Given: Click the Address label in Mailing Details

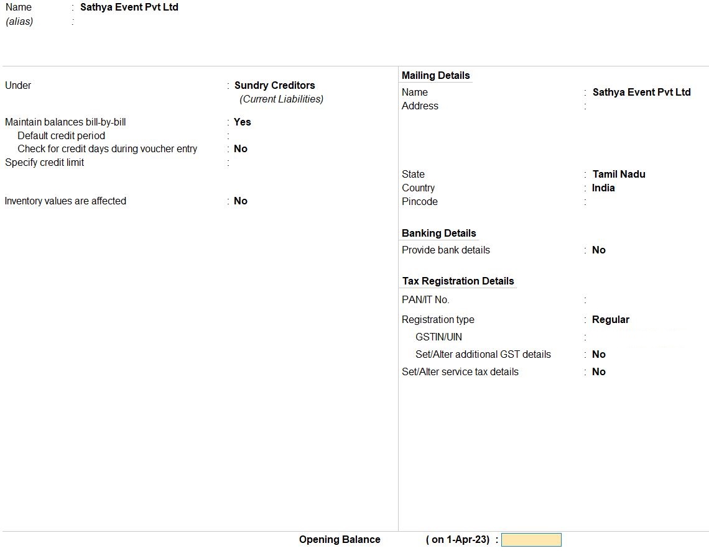Looking at the screenshot, I should (420, 106).
